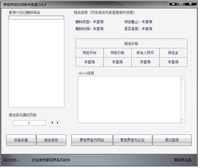Image resolution: width=198 pixels, height=167 pixels.
Task: Click the 查询今日已删除域名 group label
Action: point(24,13)
